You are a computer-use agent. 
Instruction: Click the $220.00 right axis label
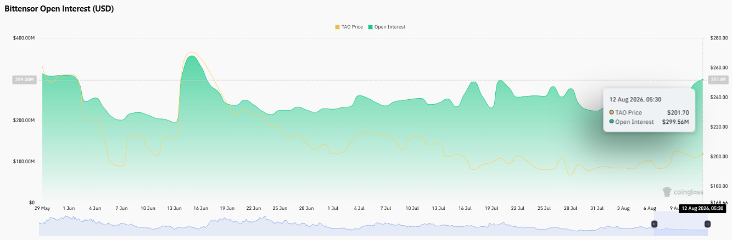[719, 127]
